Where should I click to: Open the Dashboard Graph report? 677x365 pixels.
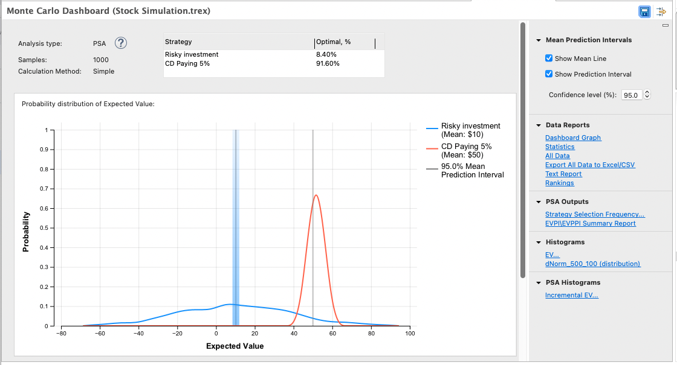(x=572, y=137)
